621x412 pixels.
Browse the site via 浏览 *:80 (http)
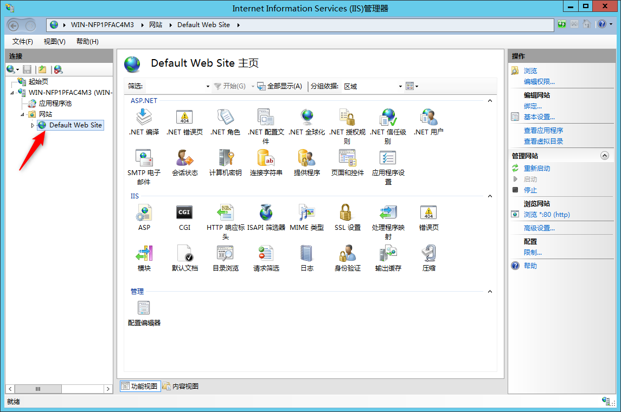click(547, 215)
